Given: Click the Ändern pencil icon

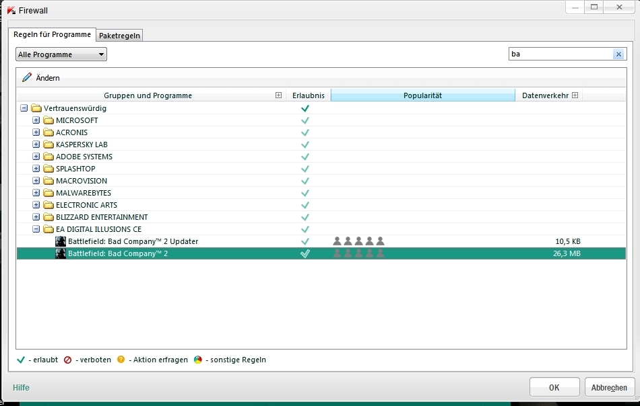Looking at the screenshot, I should pyautogui.click(x=27, y=77).
